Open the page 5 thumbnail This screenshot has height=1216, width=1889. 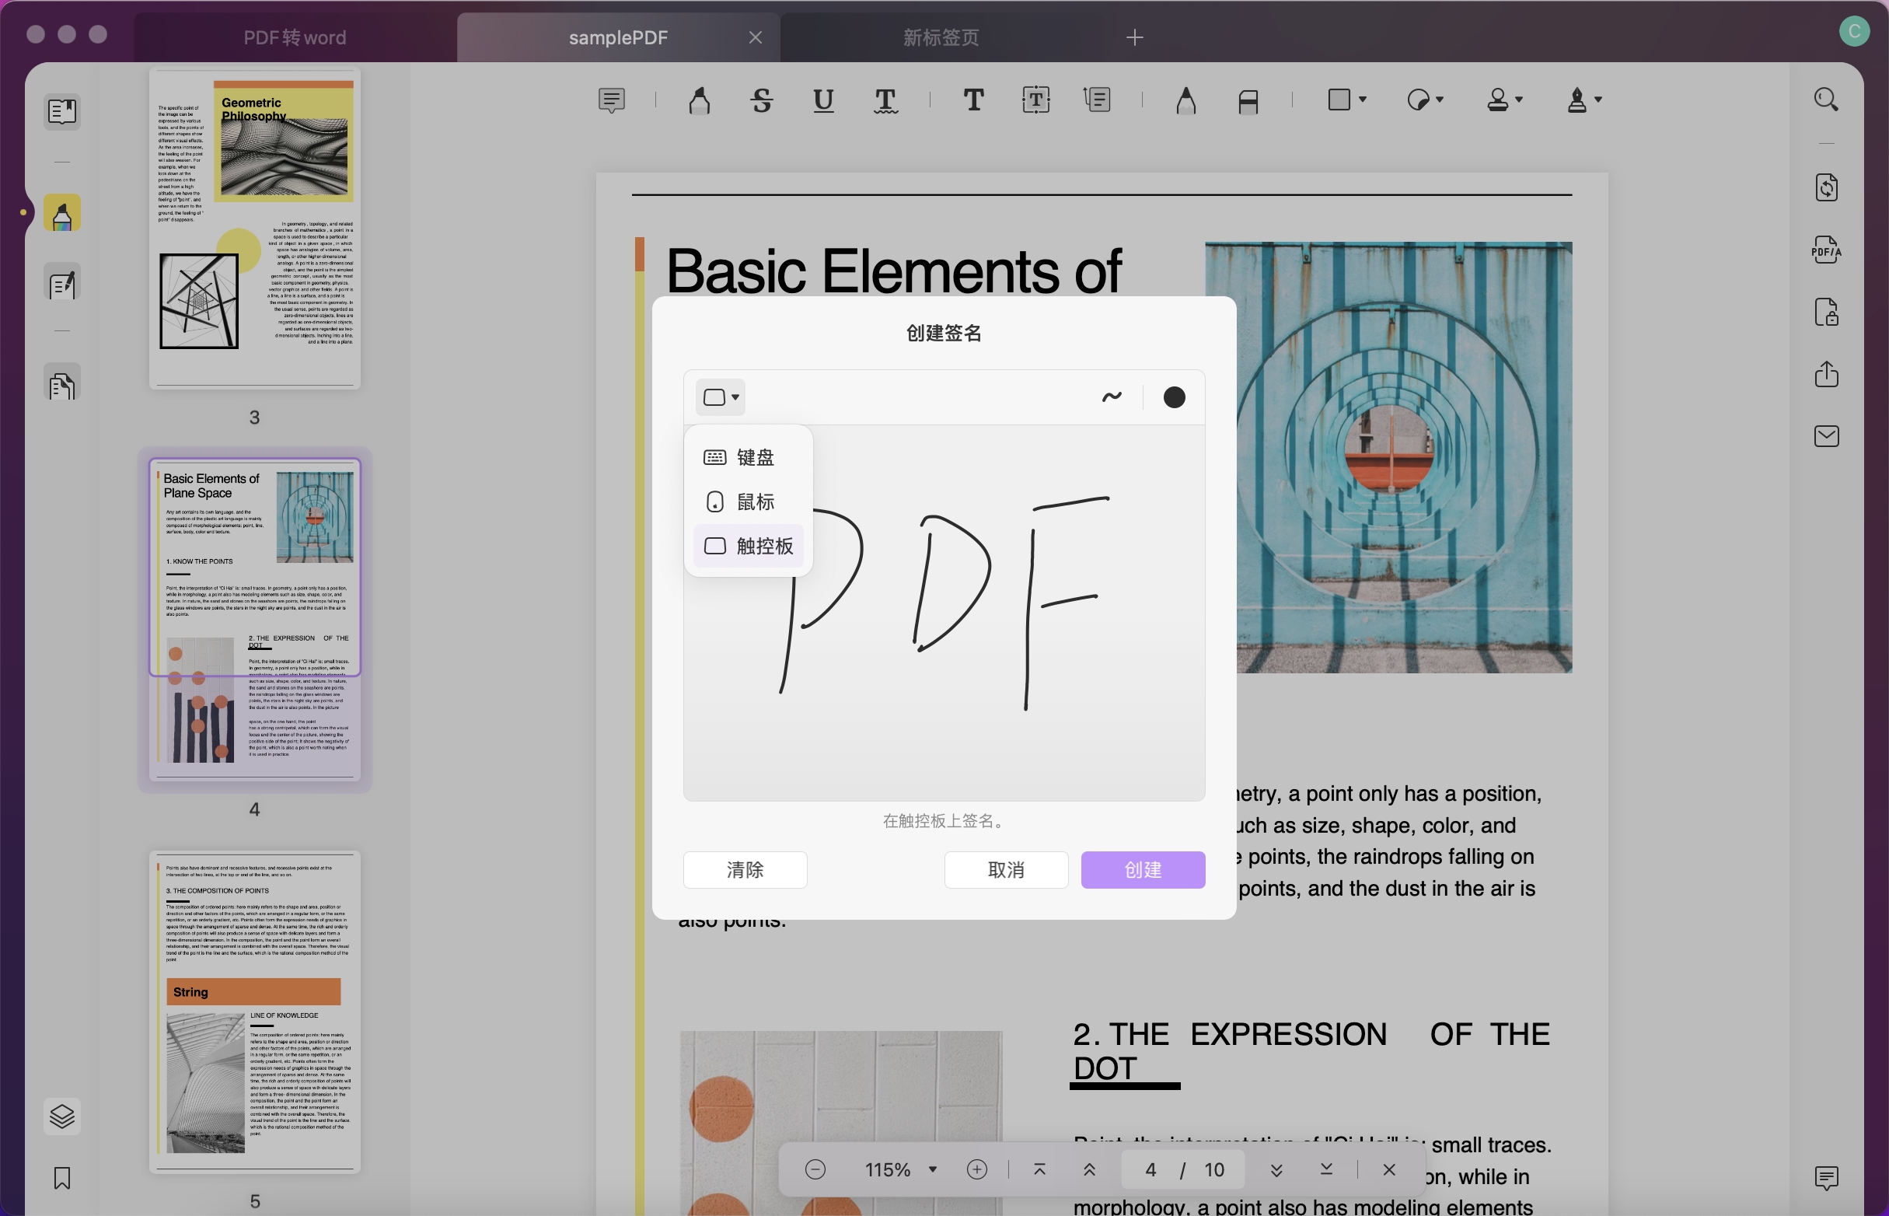[254, 1012]
